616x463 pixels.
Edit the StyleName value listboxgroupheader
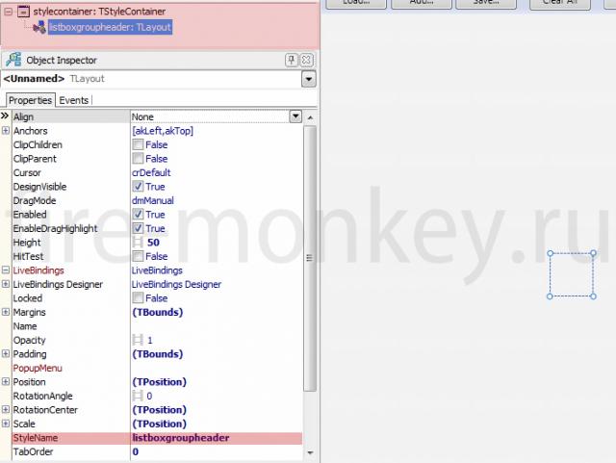pyautogui.click(x=181, y=438)
